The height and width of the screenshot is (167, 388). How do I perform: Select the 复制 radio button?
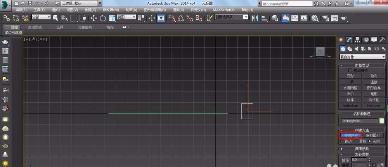click(356, 141)
